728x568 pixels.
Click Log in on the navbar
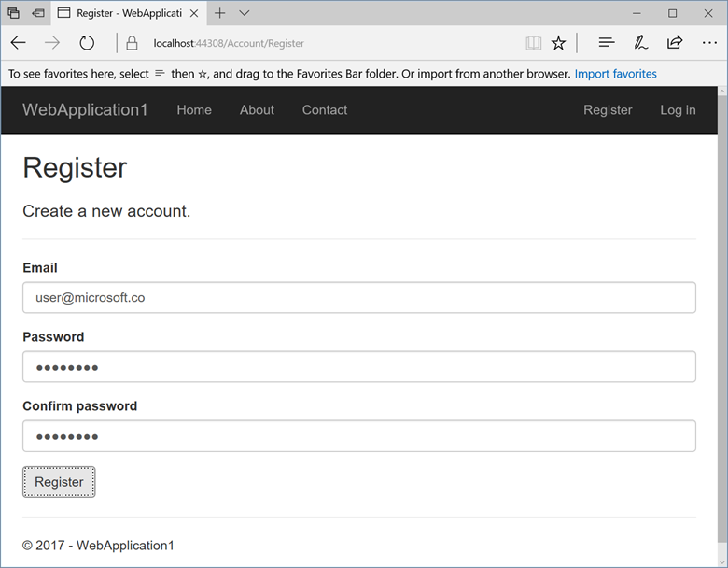point(678,110)
